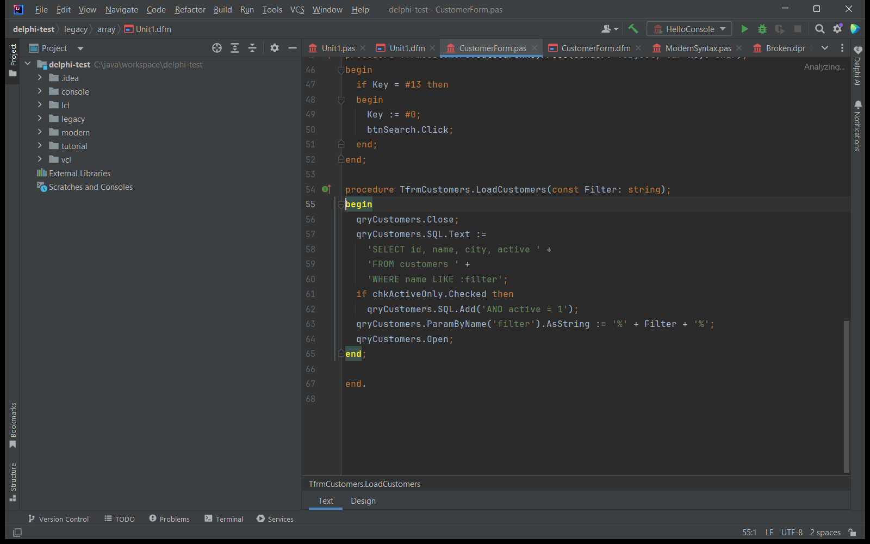The width and height of the screenshot is (870, 544).
Task: Show hidden editor tabs chevron
Action: coord(825,48)
